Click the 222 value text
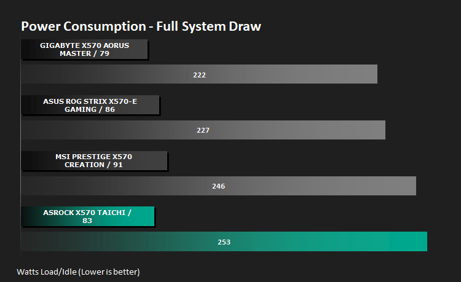 click(x=199, y=75)
